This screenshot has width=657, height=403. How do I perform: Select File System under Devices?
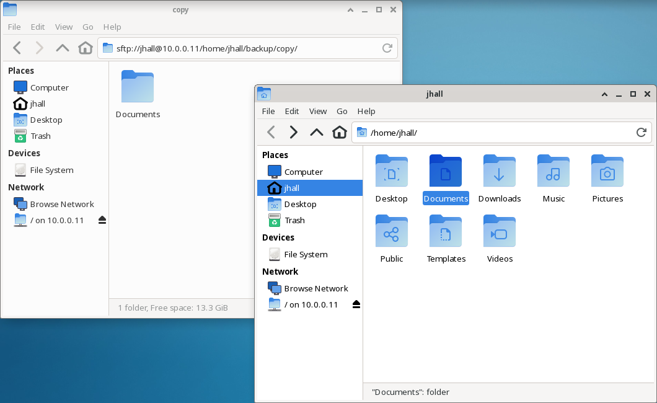click(x=305, y=254)
